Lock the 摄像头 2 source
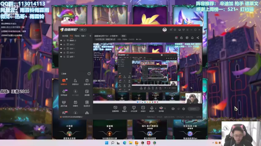Viewport: 261px width, 146px height. point(64,40)
